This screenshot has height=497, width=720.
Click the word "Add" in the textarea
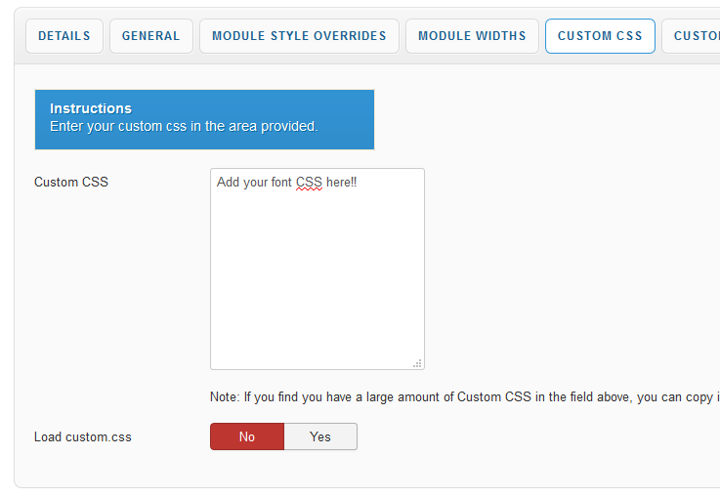pyautogui.click(x=229, y=183)
